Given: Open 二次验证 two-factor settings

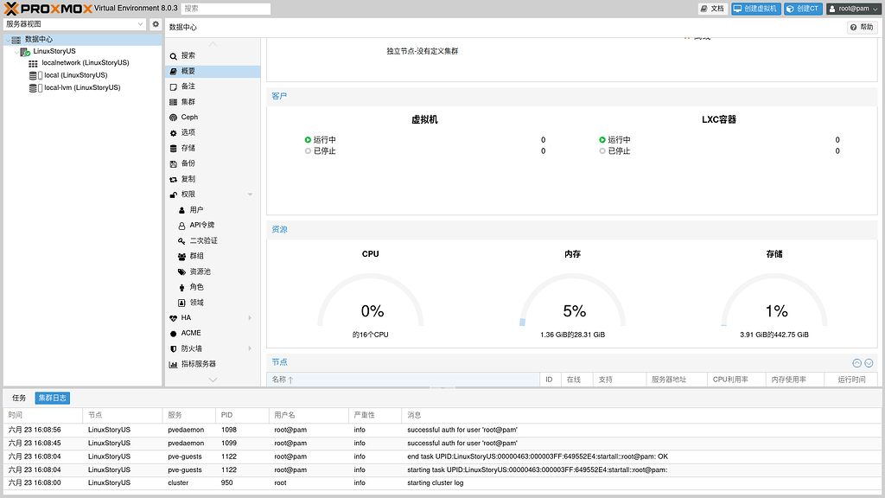Looking at the screenshot, I should (203, 240).
